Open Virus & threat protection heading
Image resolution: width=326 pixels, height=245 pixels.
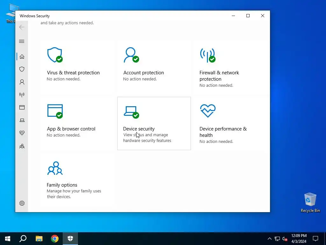(73, 73)
